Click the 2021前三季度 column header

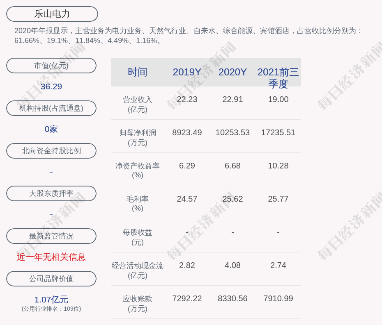[x=278, y=77]
